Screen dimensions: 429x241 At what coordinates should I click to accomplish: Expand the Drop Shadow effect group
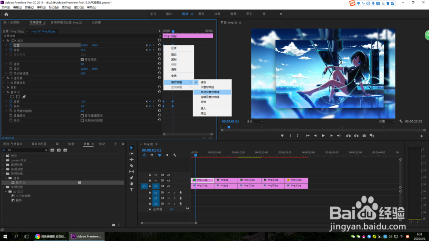[3, 87]
